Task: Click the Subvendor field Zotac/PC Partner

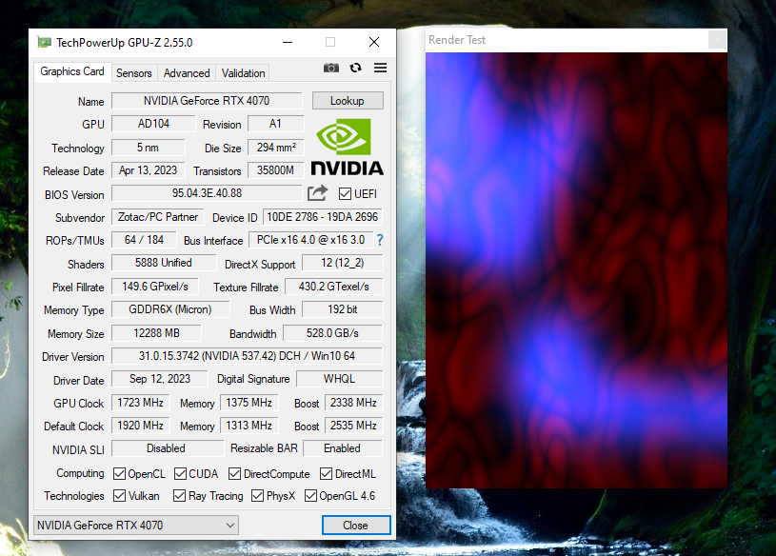Action: click(x=158, y=217)
